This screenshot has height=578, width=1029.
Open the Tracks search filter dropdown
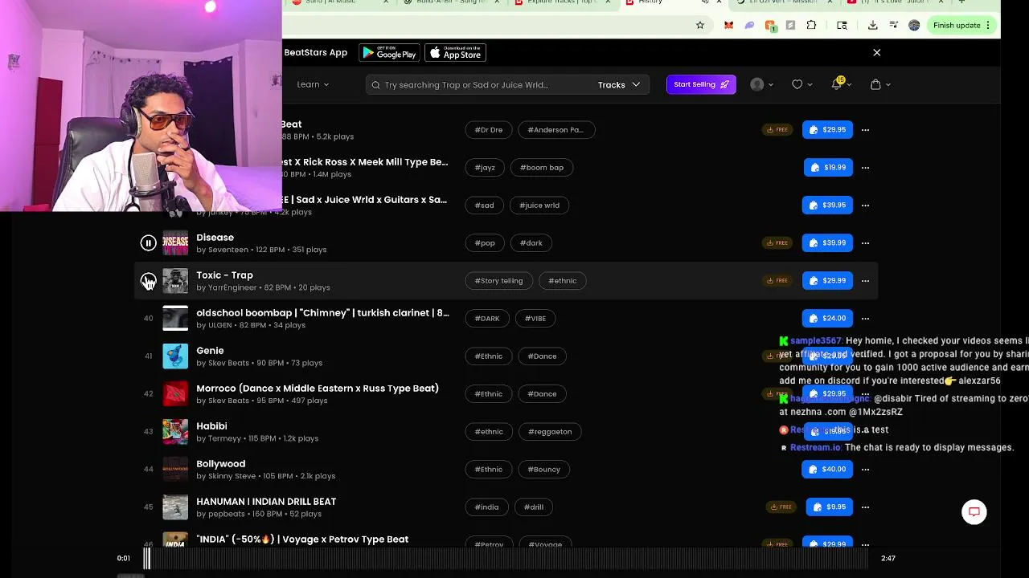pos(619,84)
